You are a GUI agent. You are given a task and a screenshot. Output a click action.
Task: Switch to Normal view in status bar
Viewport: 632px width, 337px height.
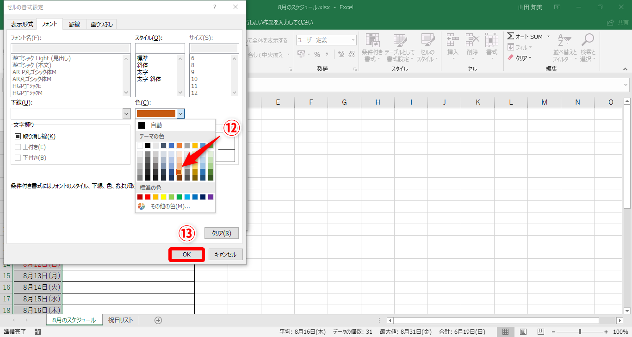click(505, 332)
